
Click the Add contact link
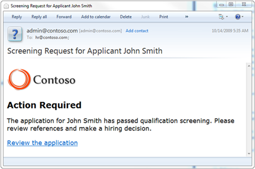[x=137, y=31]
